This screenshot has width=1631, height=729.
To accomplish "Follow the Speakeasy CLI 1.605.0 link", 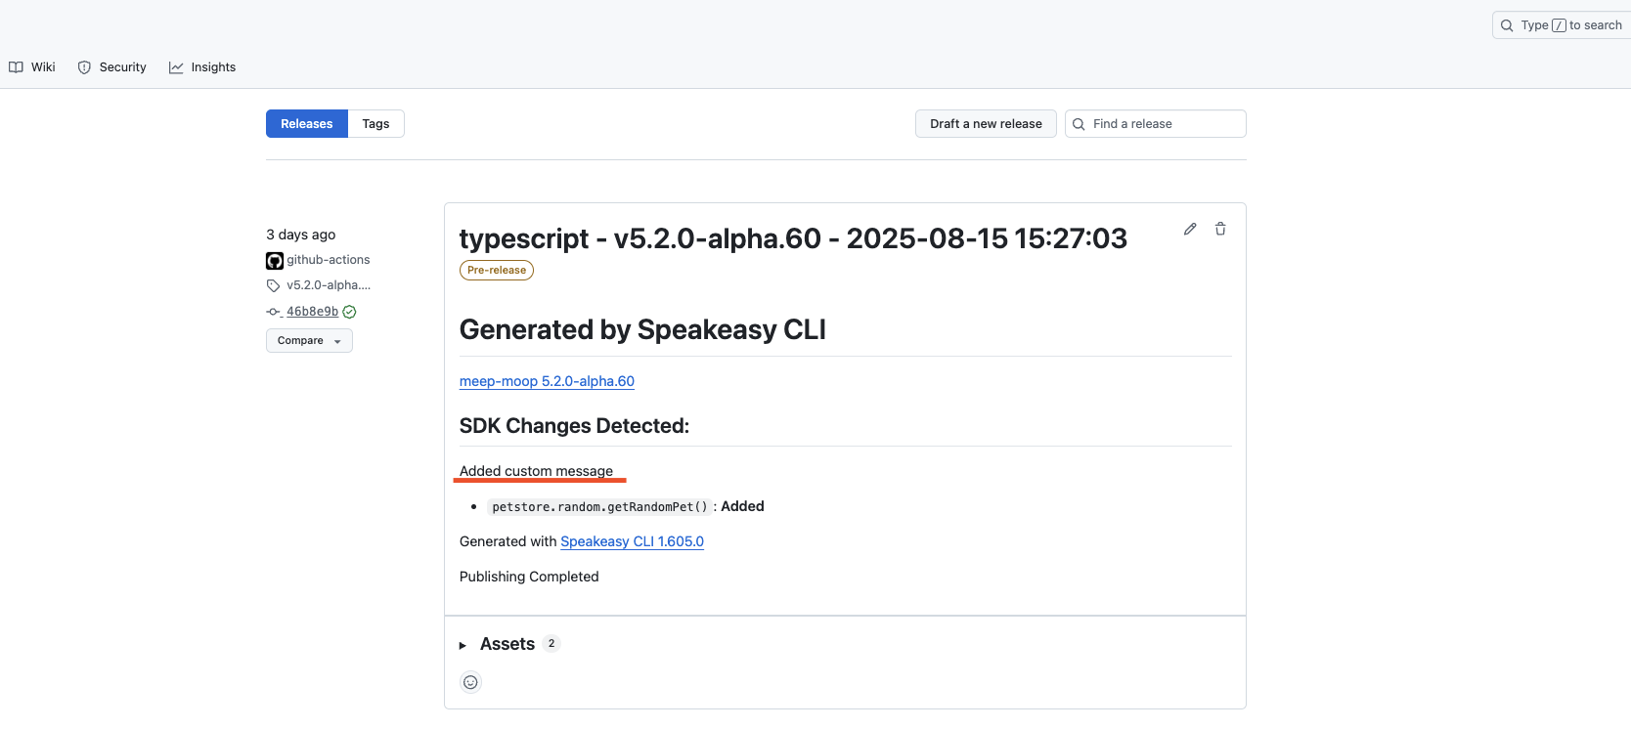I will tap(632, 541).
